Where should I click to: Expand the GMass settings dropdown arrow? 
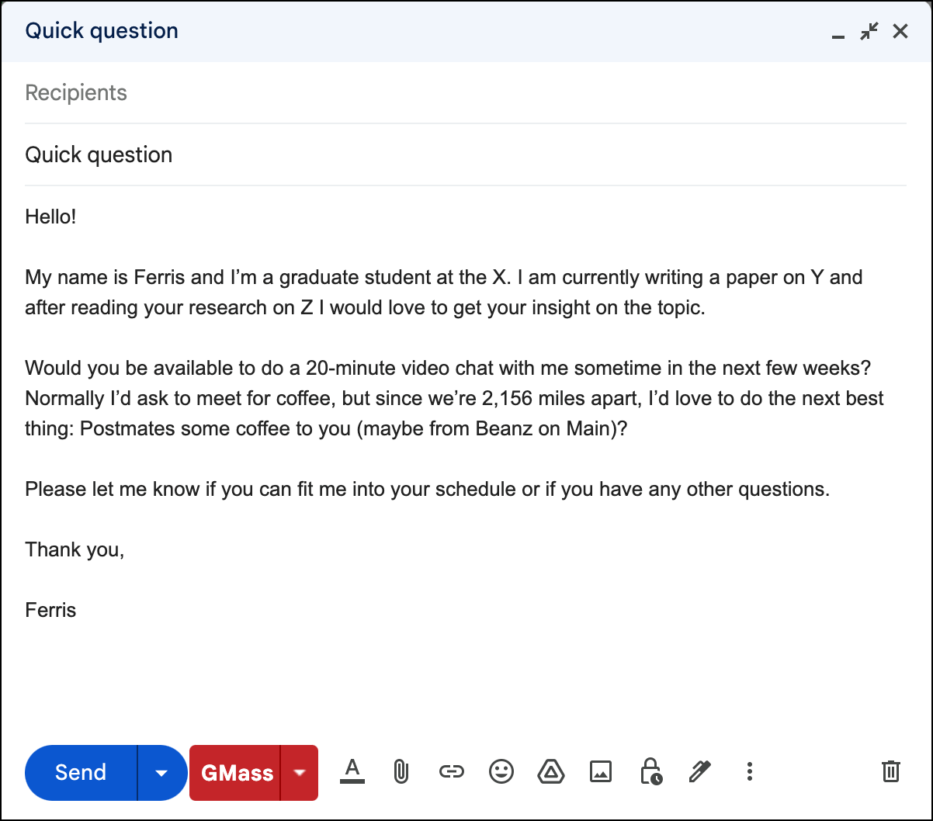[299, 773]
